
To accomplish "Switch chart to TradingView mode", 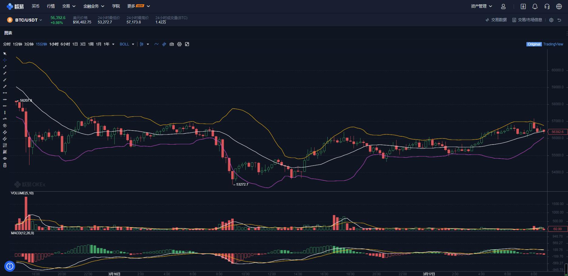I will point(553,44).
